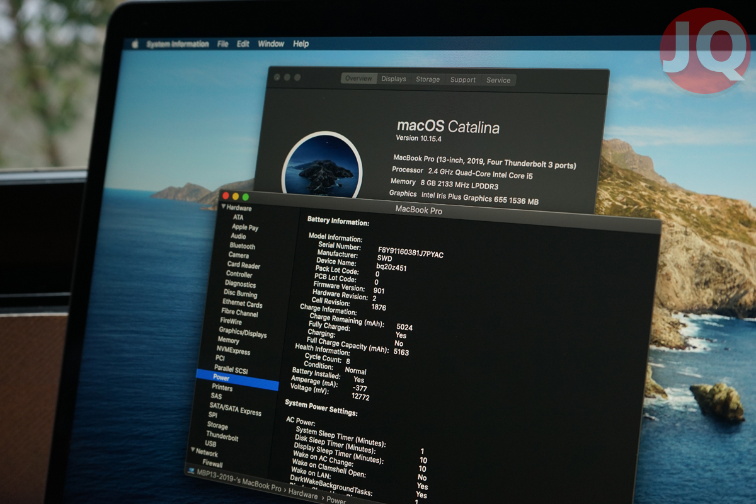Viewport: 756px width, 504px height.
Task: Collapse the Network section triangle
Action: [x=193, y=450]
